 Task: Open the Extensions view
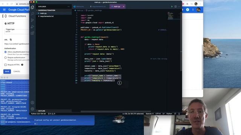tap(32, 33)
